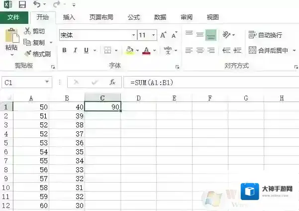The height and width of the screenshot is (211, 299).
Task: Toggle Italic formatting
Action: tap(75, 50)
